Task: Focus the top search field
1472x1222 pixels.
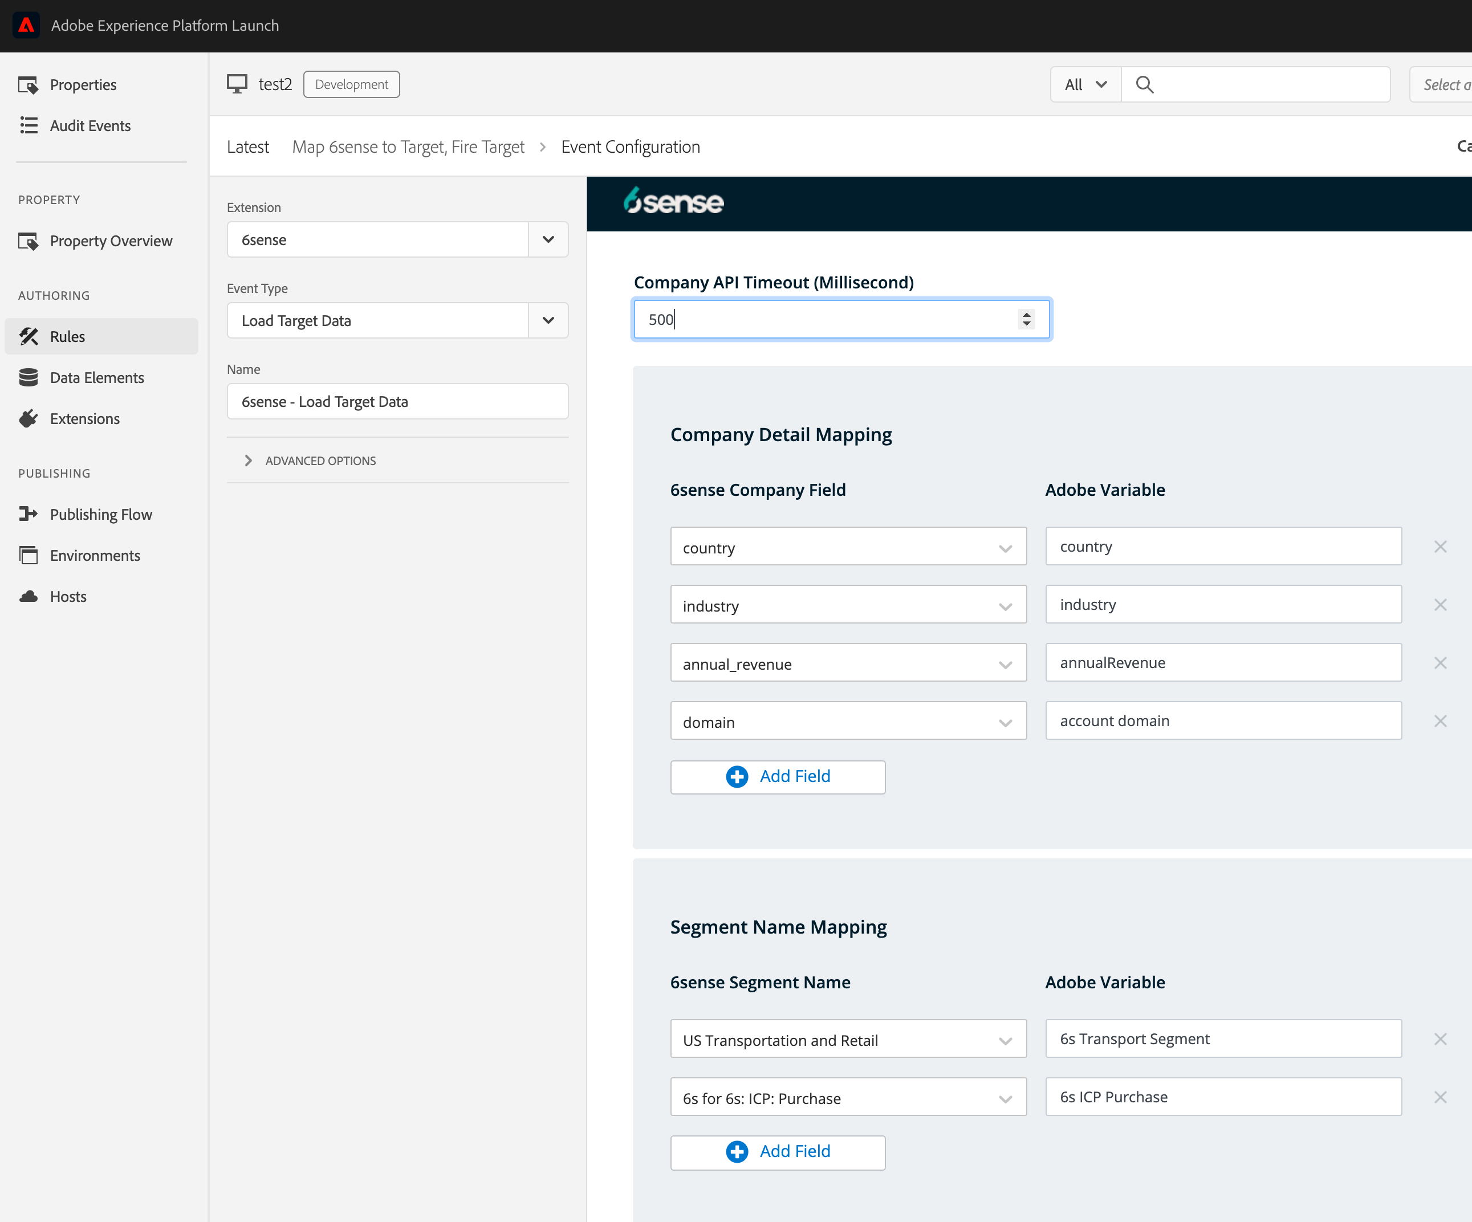Action: [1256, 85]
